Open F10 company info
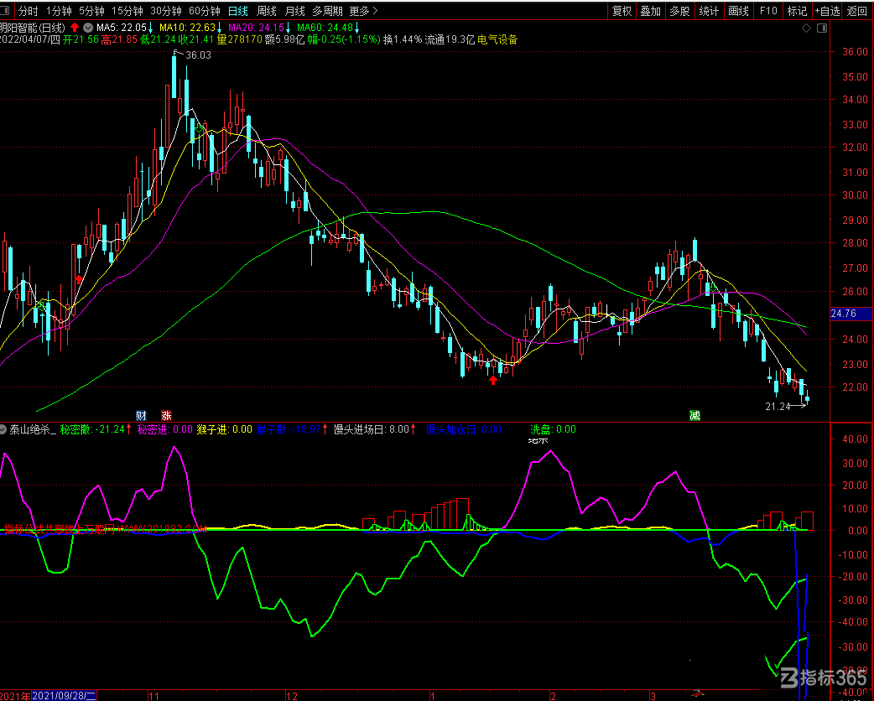The height and width of the screenshot is (701, 874). [x=767, y=11]
